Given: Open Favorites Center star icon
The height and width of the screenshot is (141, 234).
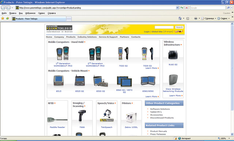Looking at the screenshot, I should click(x=3, y=18).
